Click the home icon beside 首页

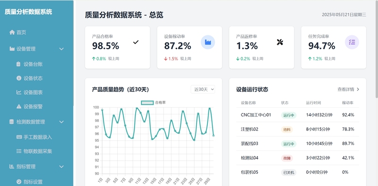coord(12,32)
